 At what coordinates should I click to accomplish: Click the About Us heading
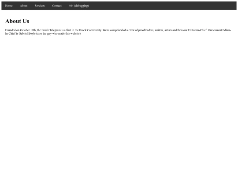17,21
